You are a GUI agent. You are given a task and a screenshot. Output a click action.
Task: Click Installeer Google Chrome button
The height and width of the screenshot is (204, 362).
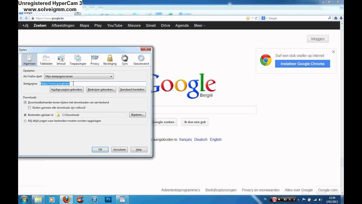point(302,64)
